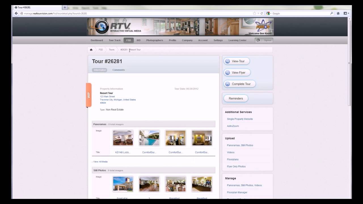363x204 pixels.
Task: Bookmark this page with the star icon
Action: (254, 13)
